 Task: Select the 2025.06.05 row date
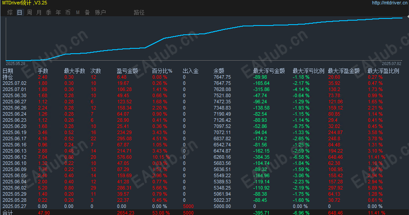[15, 175]
